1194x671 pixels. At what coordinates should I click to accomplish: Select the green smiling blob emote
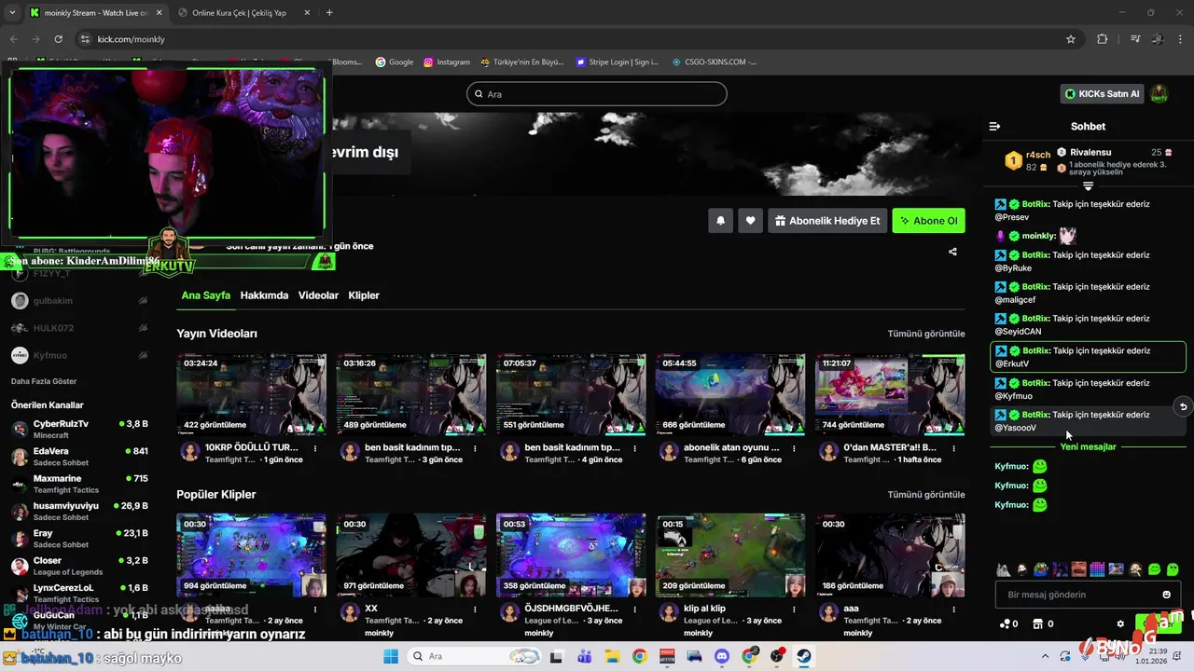[1154, 569]
